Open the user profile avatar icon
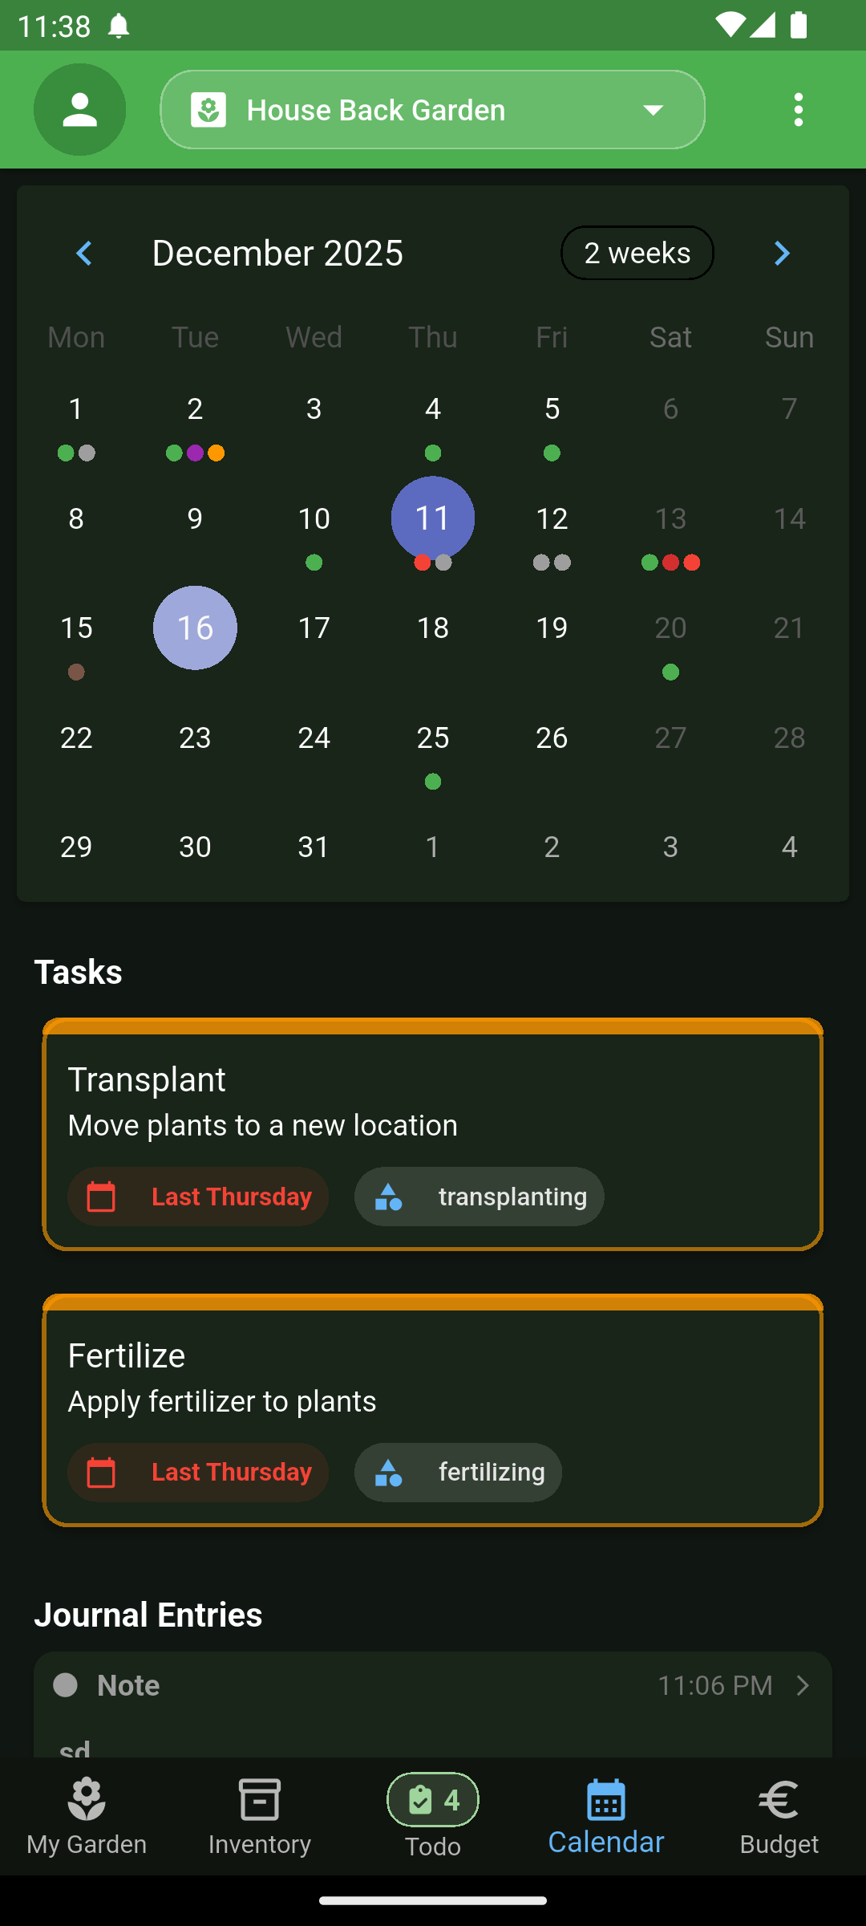The image size is (866, 1926). tap(79, 109)
